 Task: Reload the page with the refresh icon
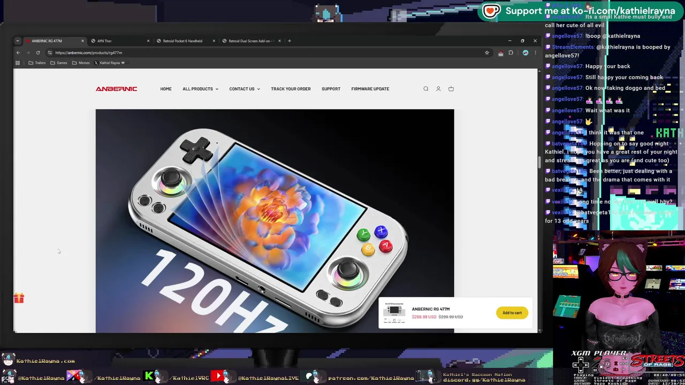coord(38,52)
